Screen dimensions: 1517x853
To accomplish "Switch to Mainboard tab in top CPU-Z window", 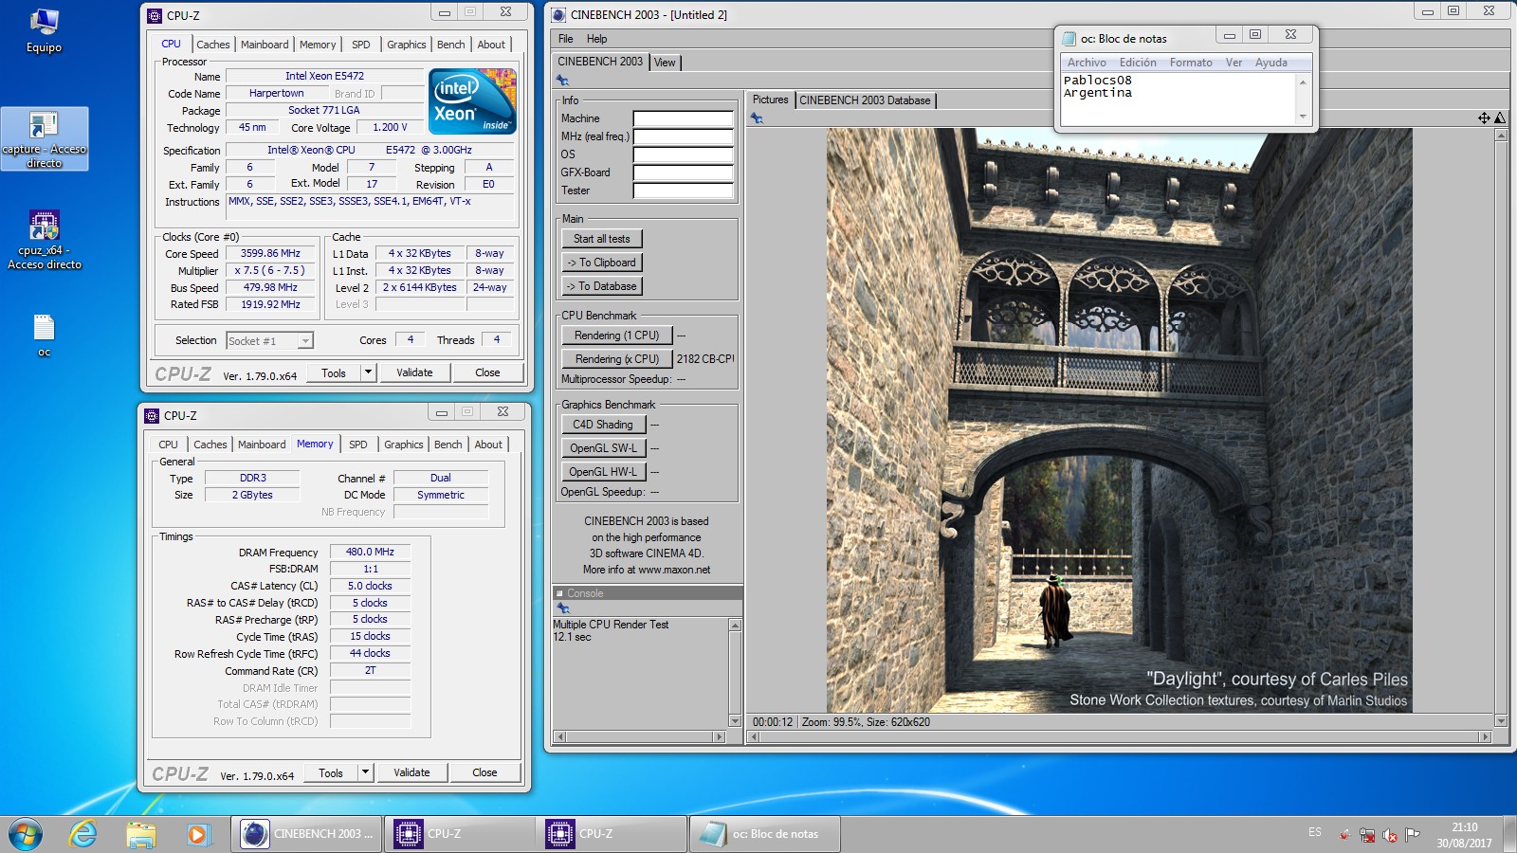I will pos(265,45).
